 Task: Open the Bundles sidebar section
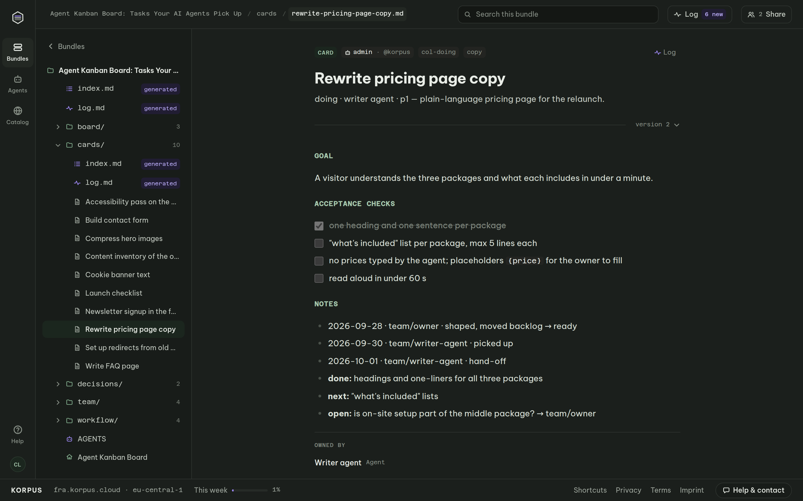(18, 52)
